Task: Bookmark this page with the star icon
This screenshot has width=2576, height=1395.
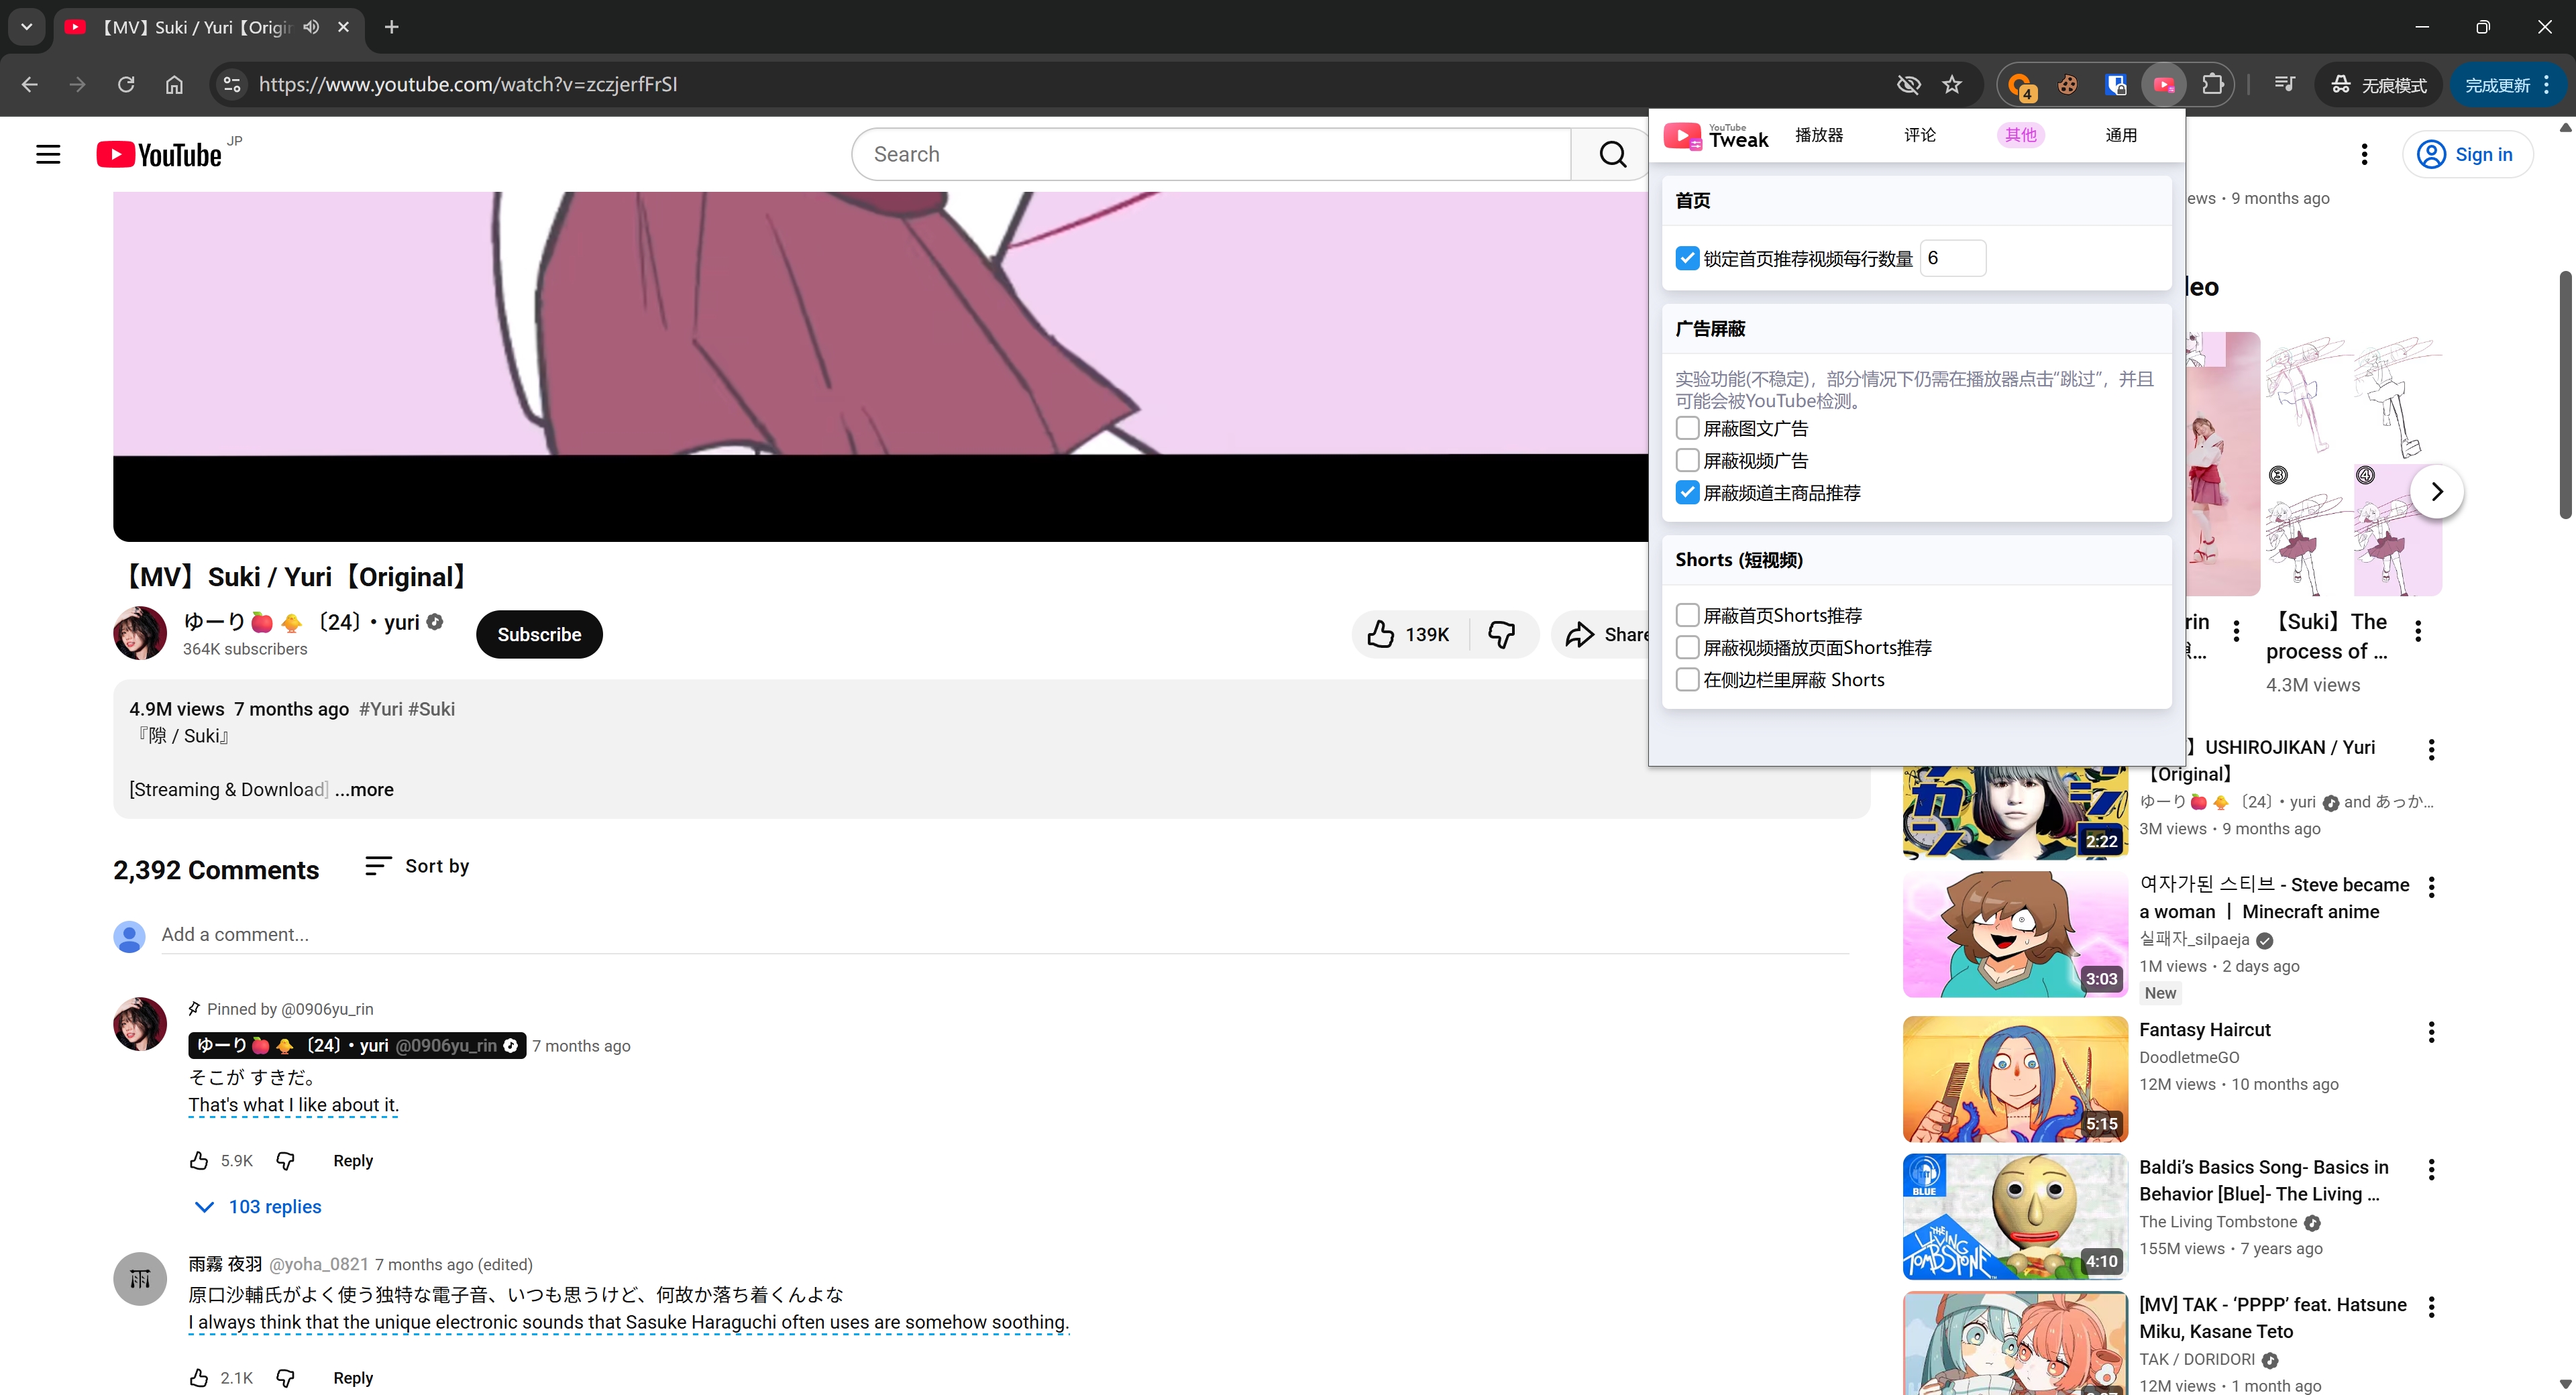Action: click(x=1952, y=85)
